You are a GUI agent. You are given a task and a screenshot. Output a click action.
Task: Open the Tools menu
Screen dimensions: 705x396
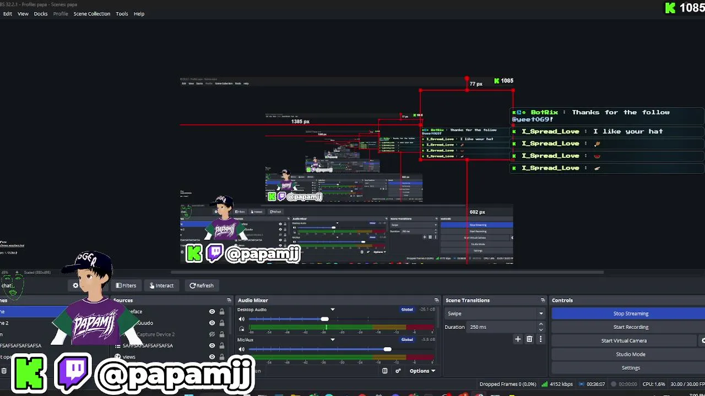[122, 14]
